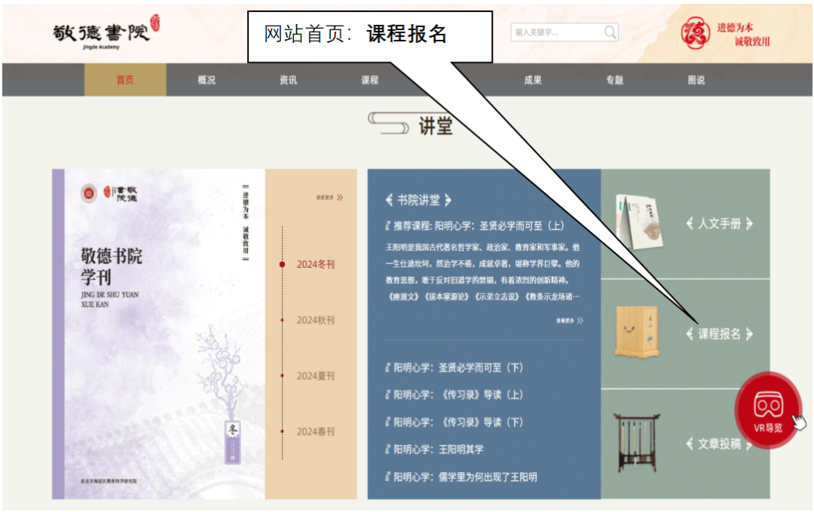The width and height of the screenshot is (814, 512).
Task: Click the search magnifier icon
Action: (x=610, y=32)
